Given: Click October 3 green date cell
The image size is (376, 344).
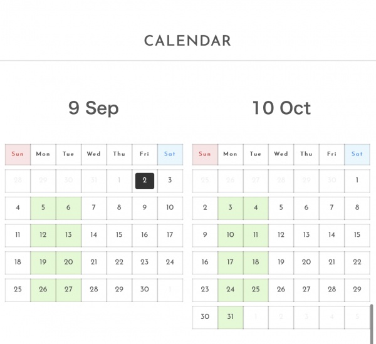Looking at the screenshot, I should 230,207.
